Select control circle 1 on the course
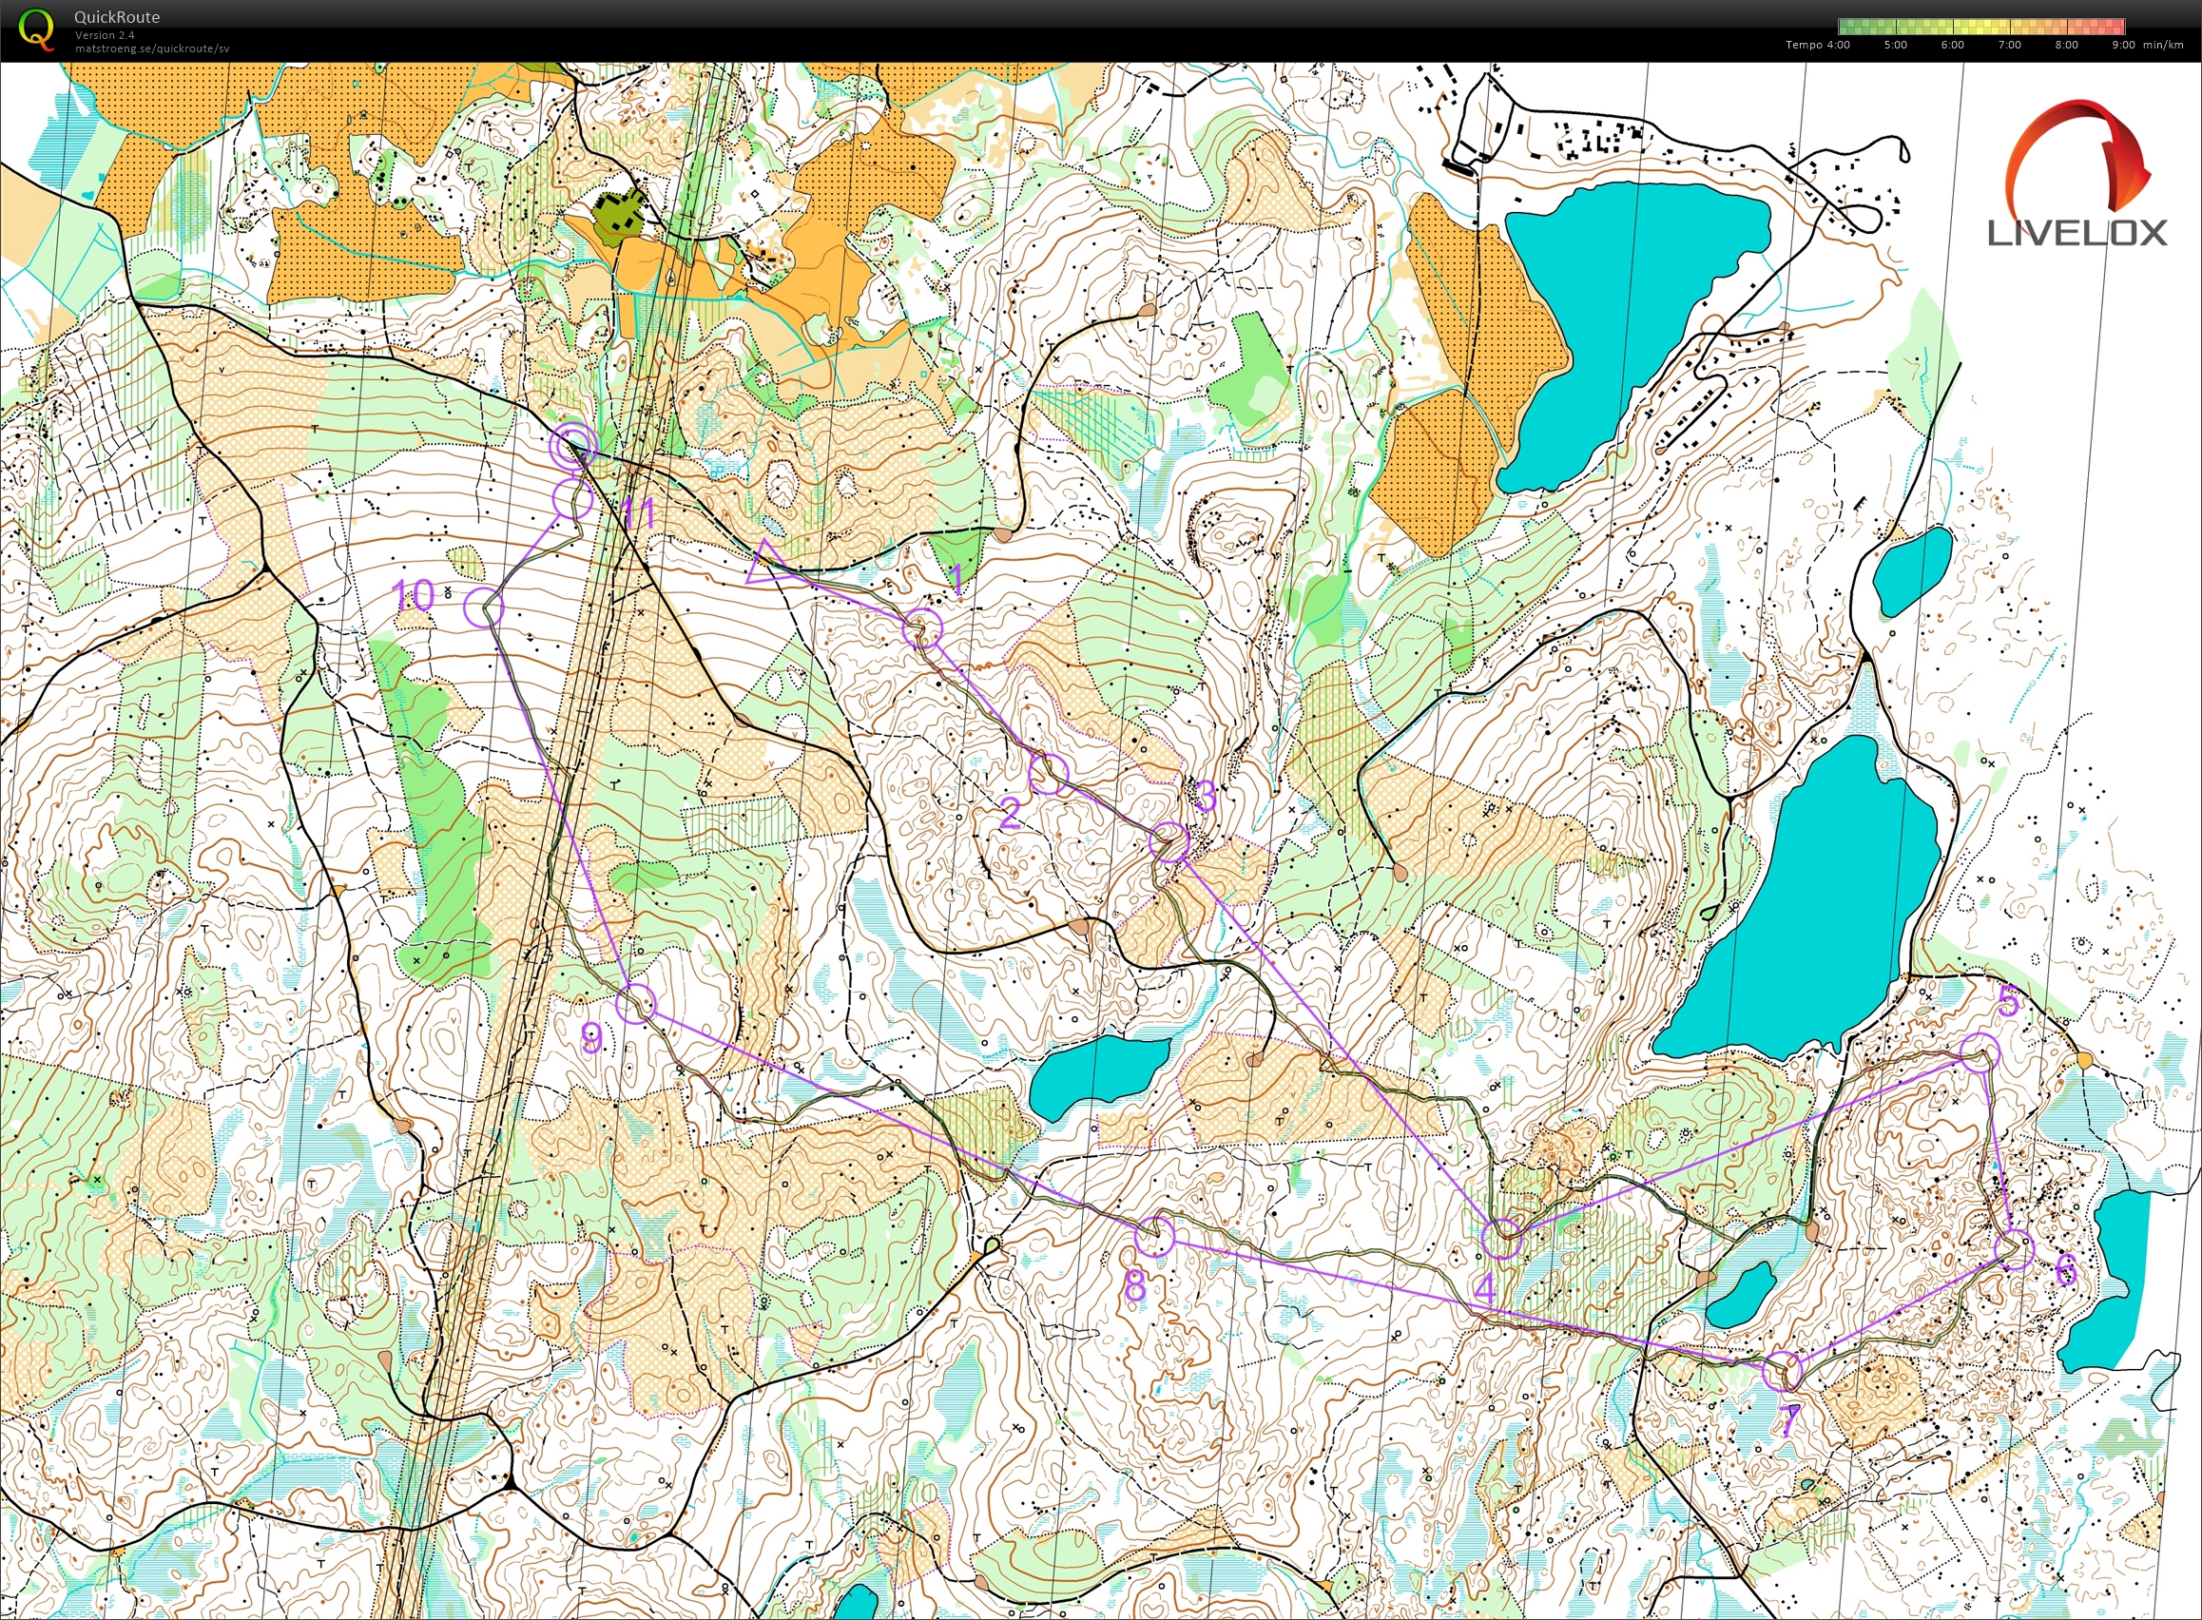Image resolution: width=2202 pixels, height=1620 pixels. point(922,627)
